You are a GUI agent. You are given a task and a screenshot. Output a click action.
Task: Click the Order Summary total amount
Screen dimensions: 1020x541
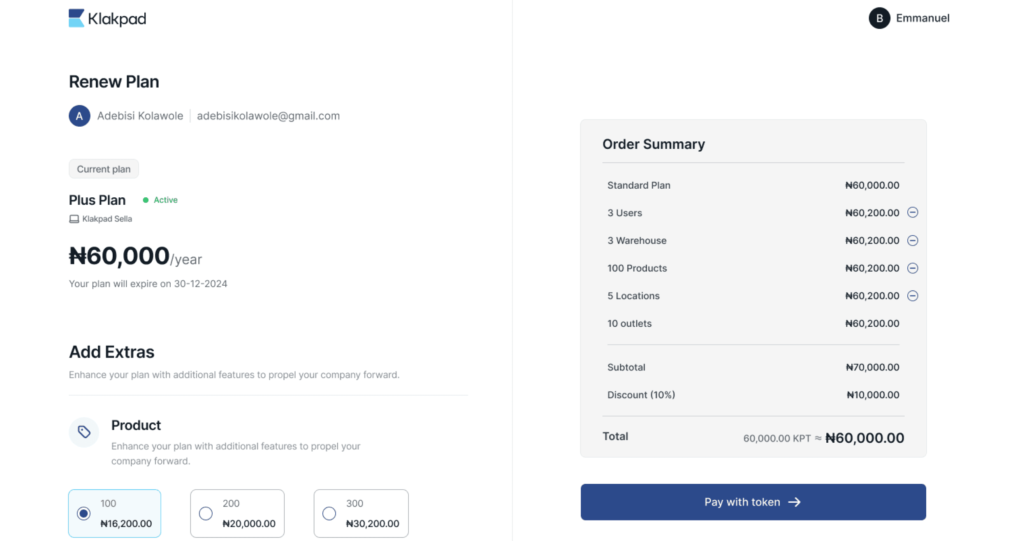(864, 438)
